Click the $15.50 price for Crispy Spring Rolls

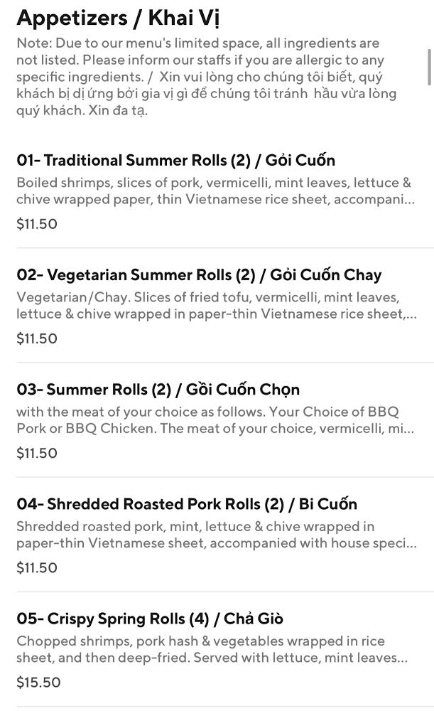(x=38, y=683)
